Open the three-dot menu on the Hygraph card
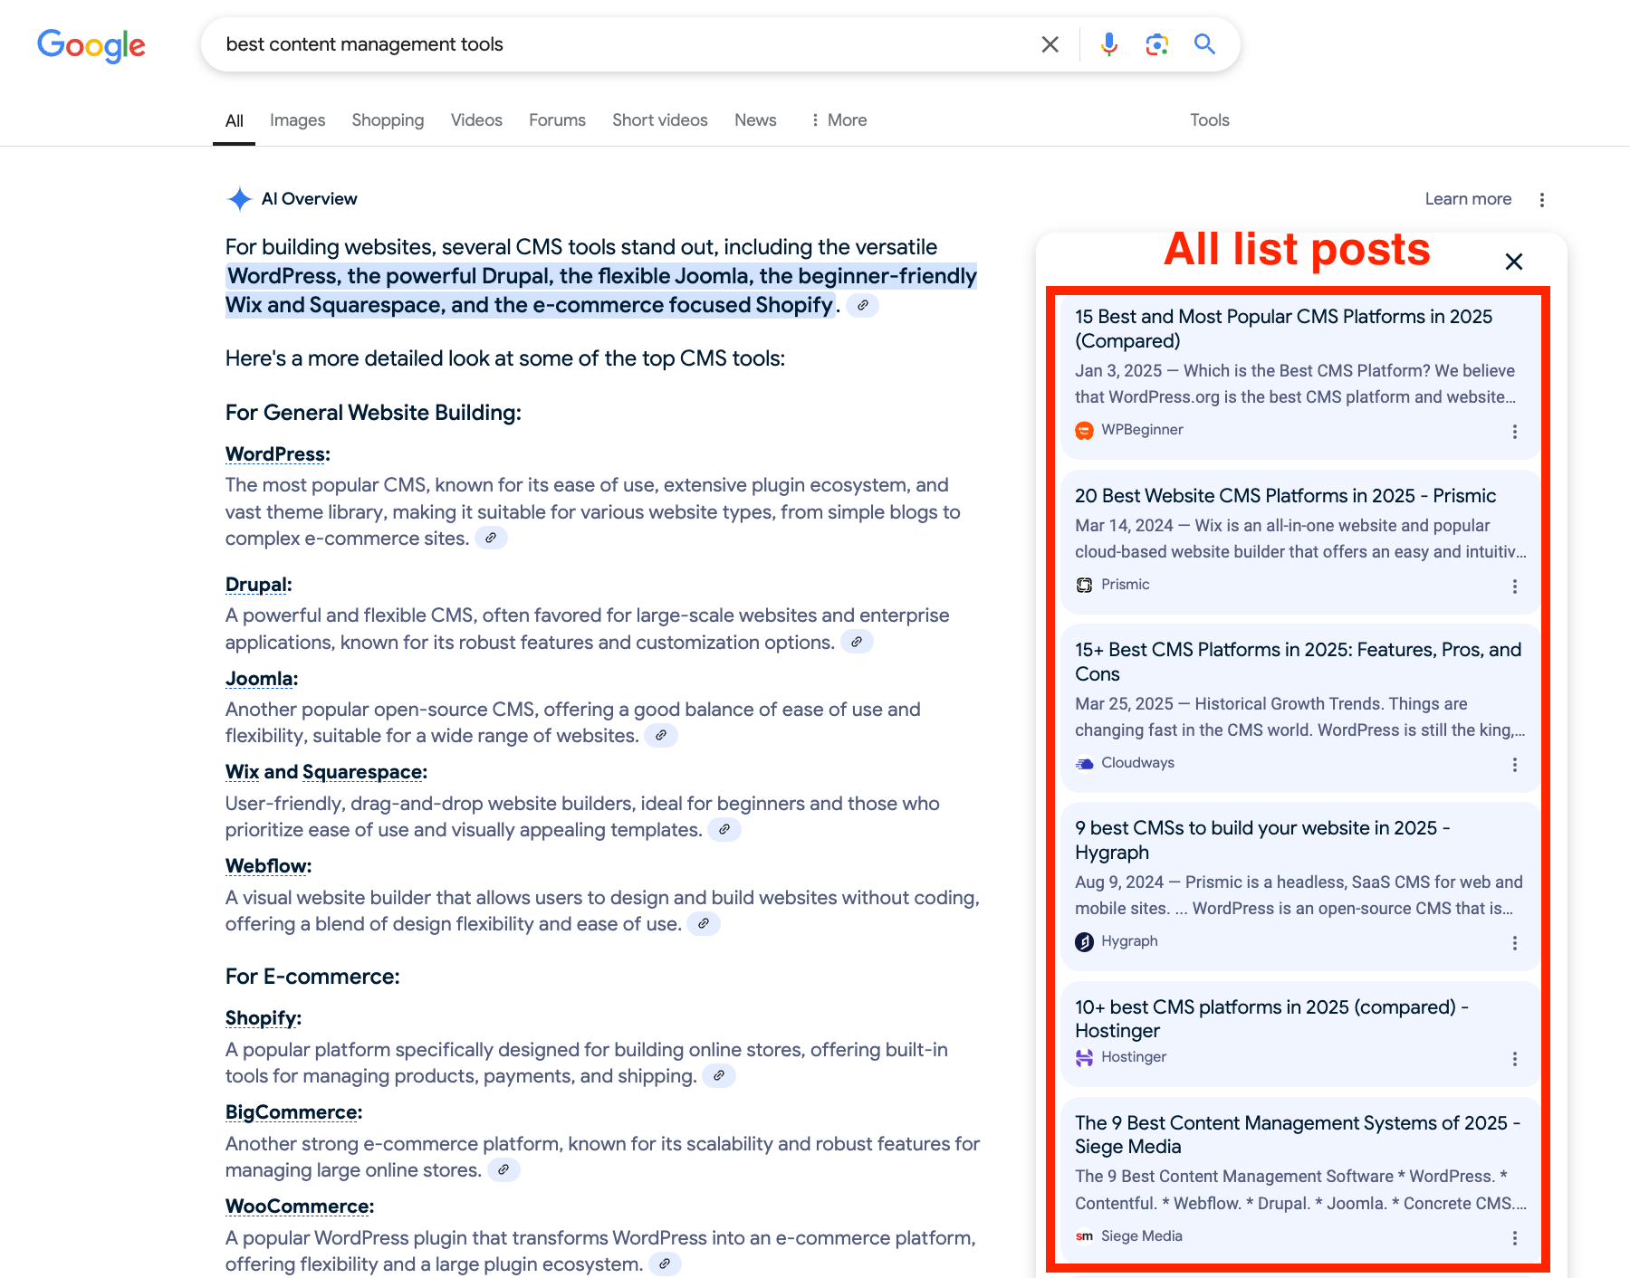Screen dimensions: 1630x1278 click(1515, 943)
